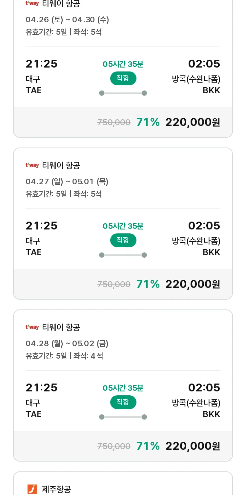Tap 직항 badge on 04.28 flight

pos(123,402)
